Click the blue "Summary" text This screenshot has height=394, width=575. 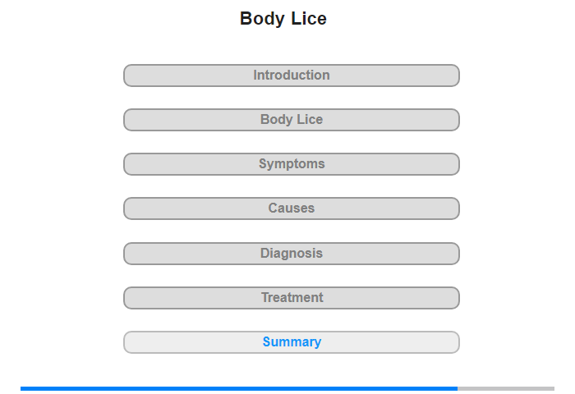pyautogui.click(x=292, y=342)
